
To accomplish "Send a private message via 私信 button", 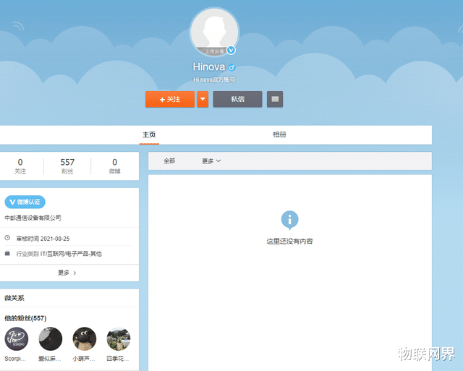I will pos(238,99).
